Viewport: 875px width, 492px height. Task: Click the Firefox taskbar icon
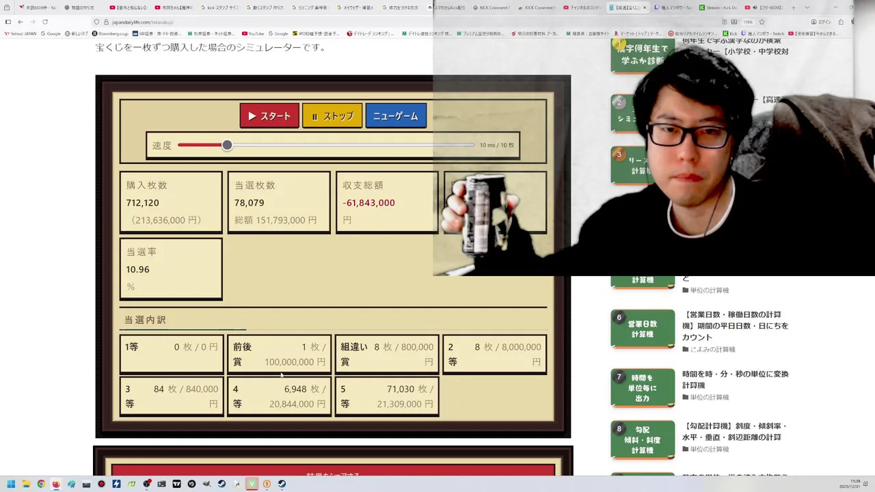[x=56, y=484]
